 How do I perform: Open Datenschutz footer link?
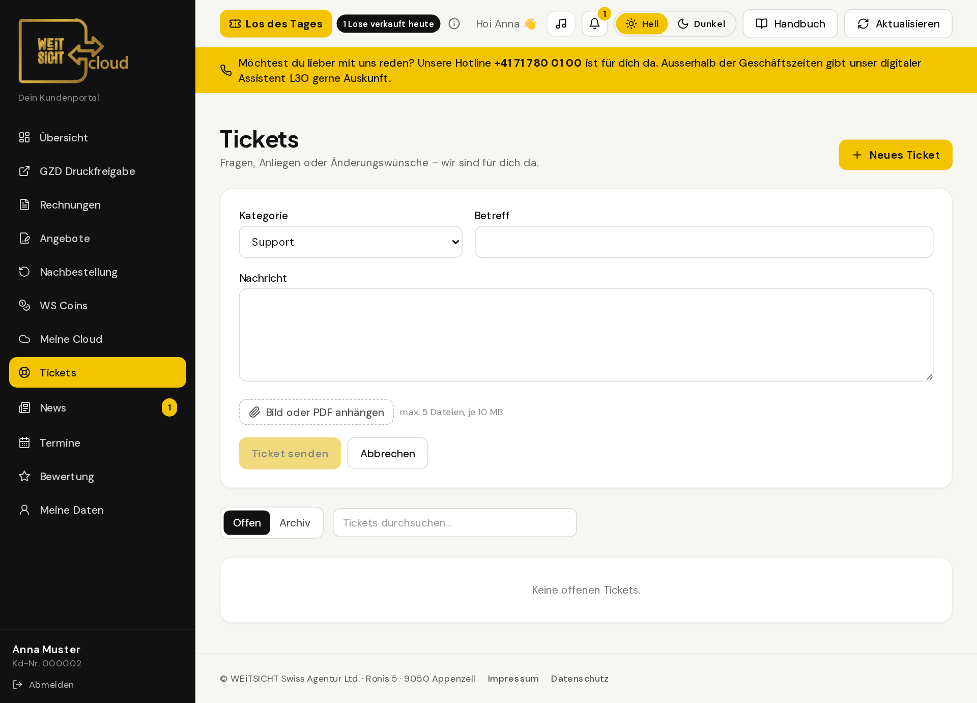(x=580, y=679)
